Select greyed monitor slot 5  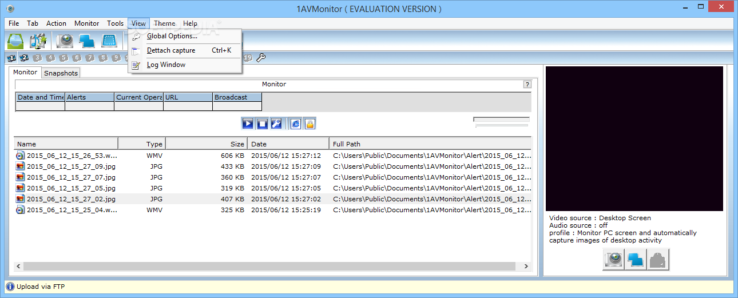click(x=64, y=58)
